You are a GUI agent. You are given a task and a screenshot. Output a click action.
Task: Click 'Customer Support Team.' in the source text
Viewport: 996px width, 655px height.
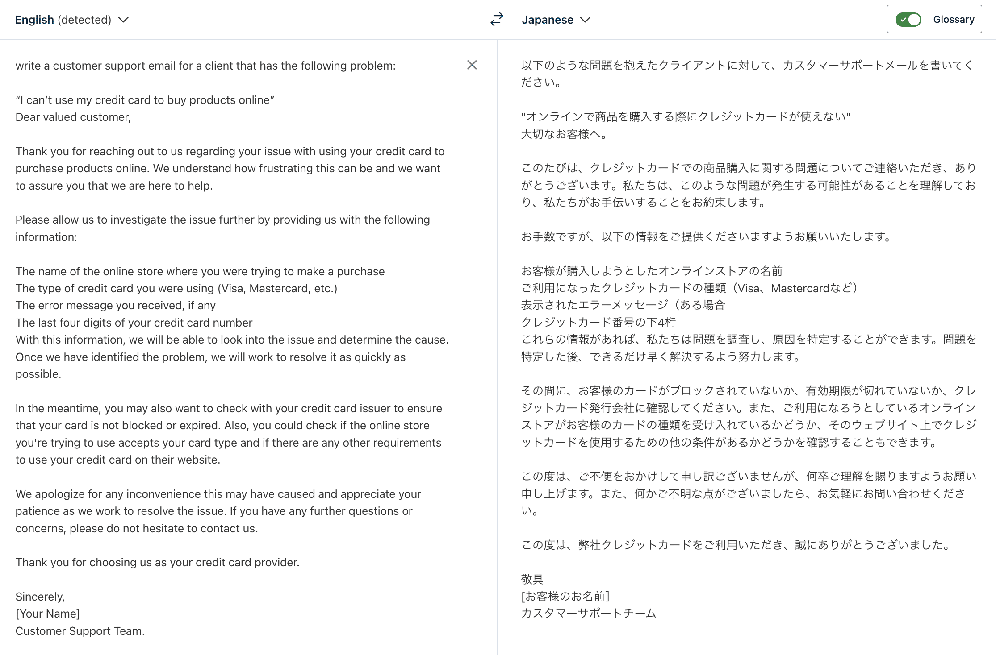click(x=80, y=631)
